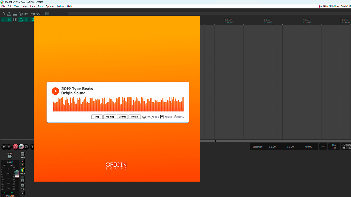Open the Actions menu
This screenshot has width=351, height=197.
pyautogui.click(x=60, y=6)
